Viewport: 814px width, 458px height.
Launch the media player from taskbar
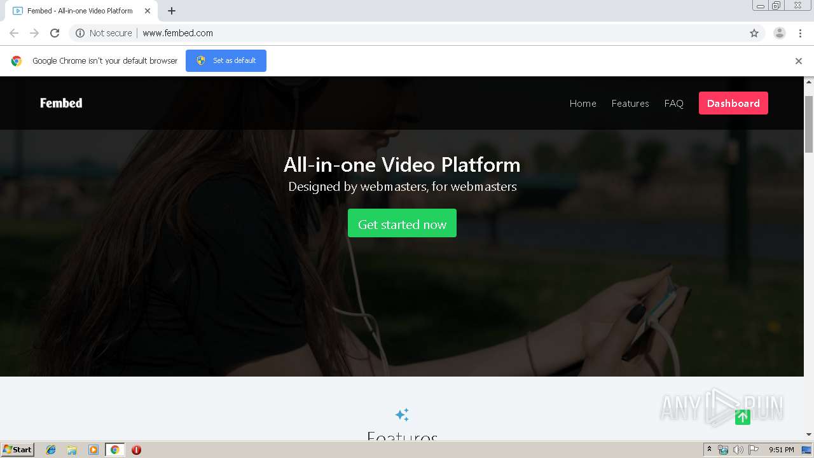(93, 450)
